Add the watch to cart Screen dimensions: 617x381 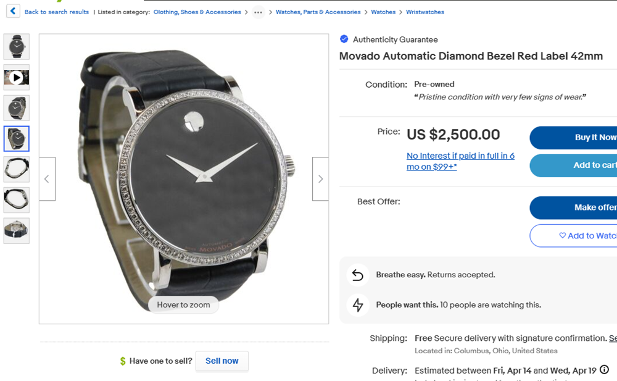(574, 165)
